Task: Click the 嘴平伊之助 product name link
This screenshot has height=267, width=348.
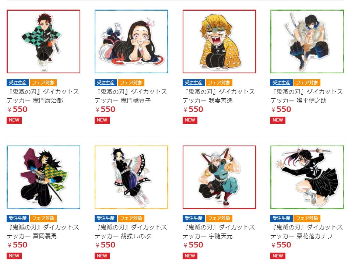Action: pos(307,96)
